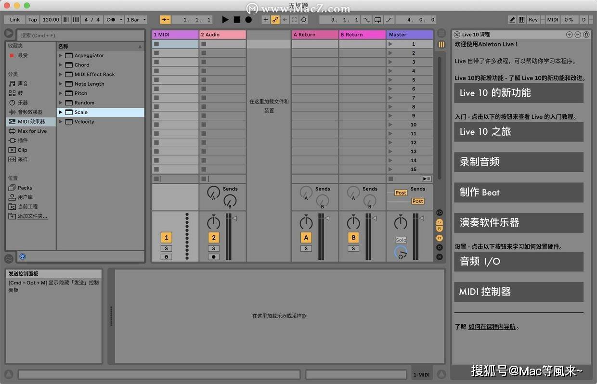Arm the 2 Audio track for recording
The width and height of the screenshot is (597, 384).
click(214, 257)
